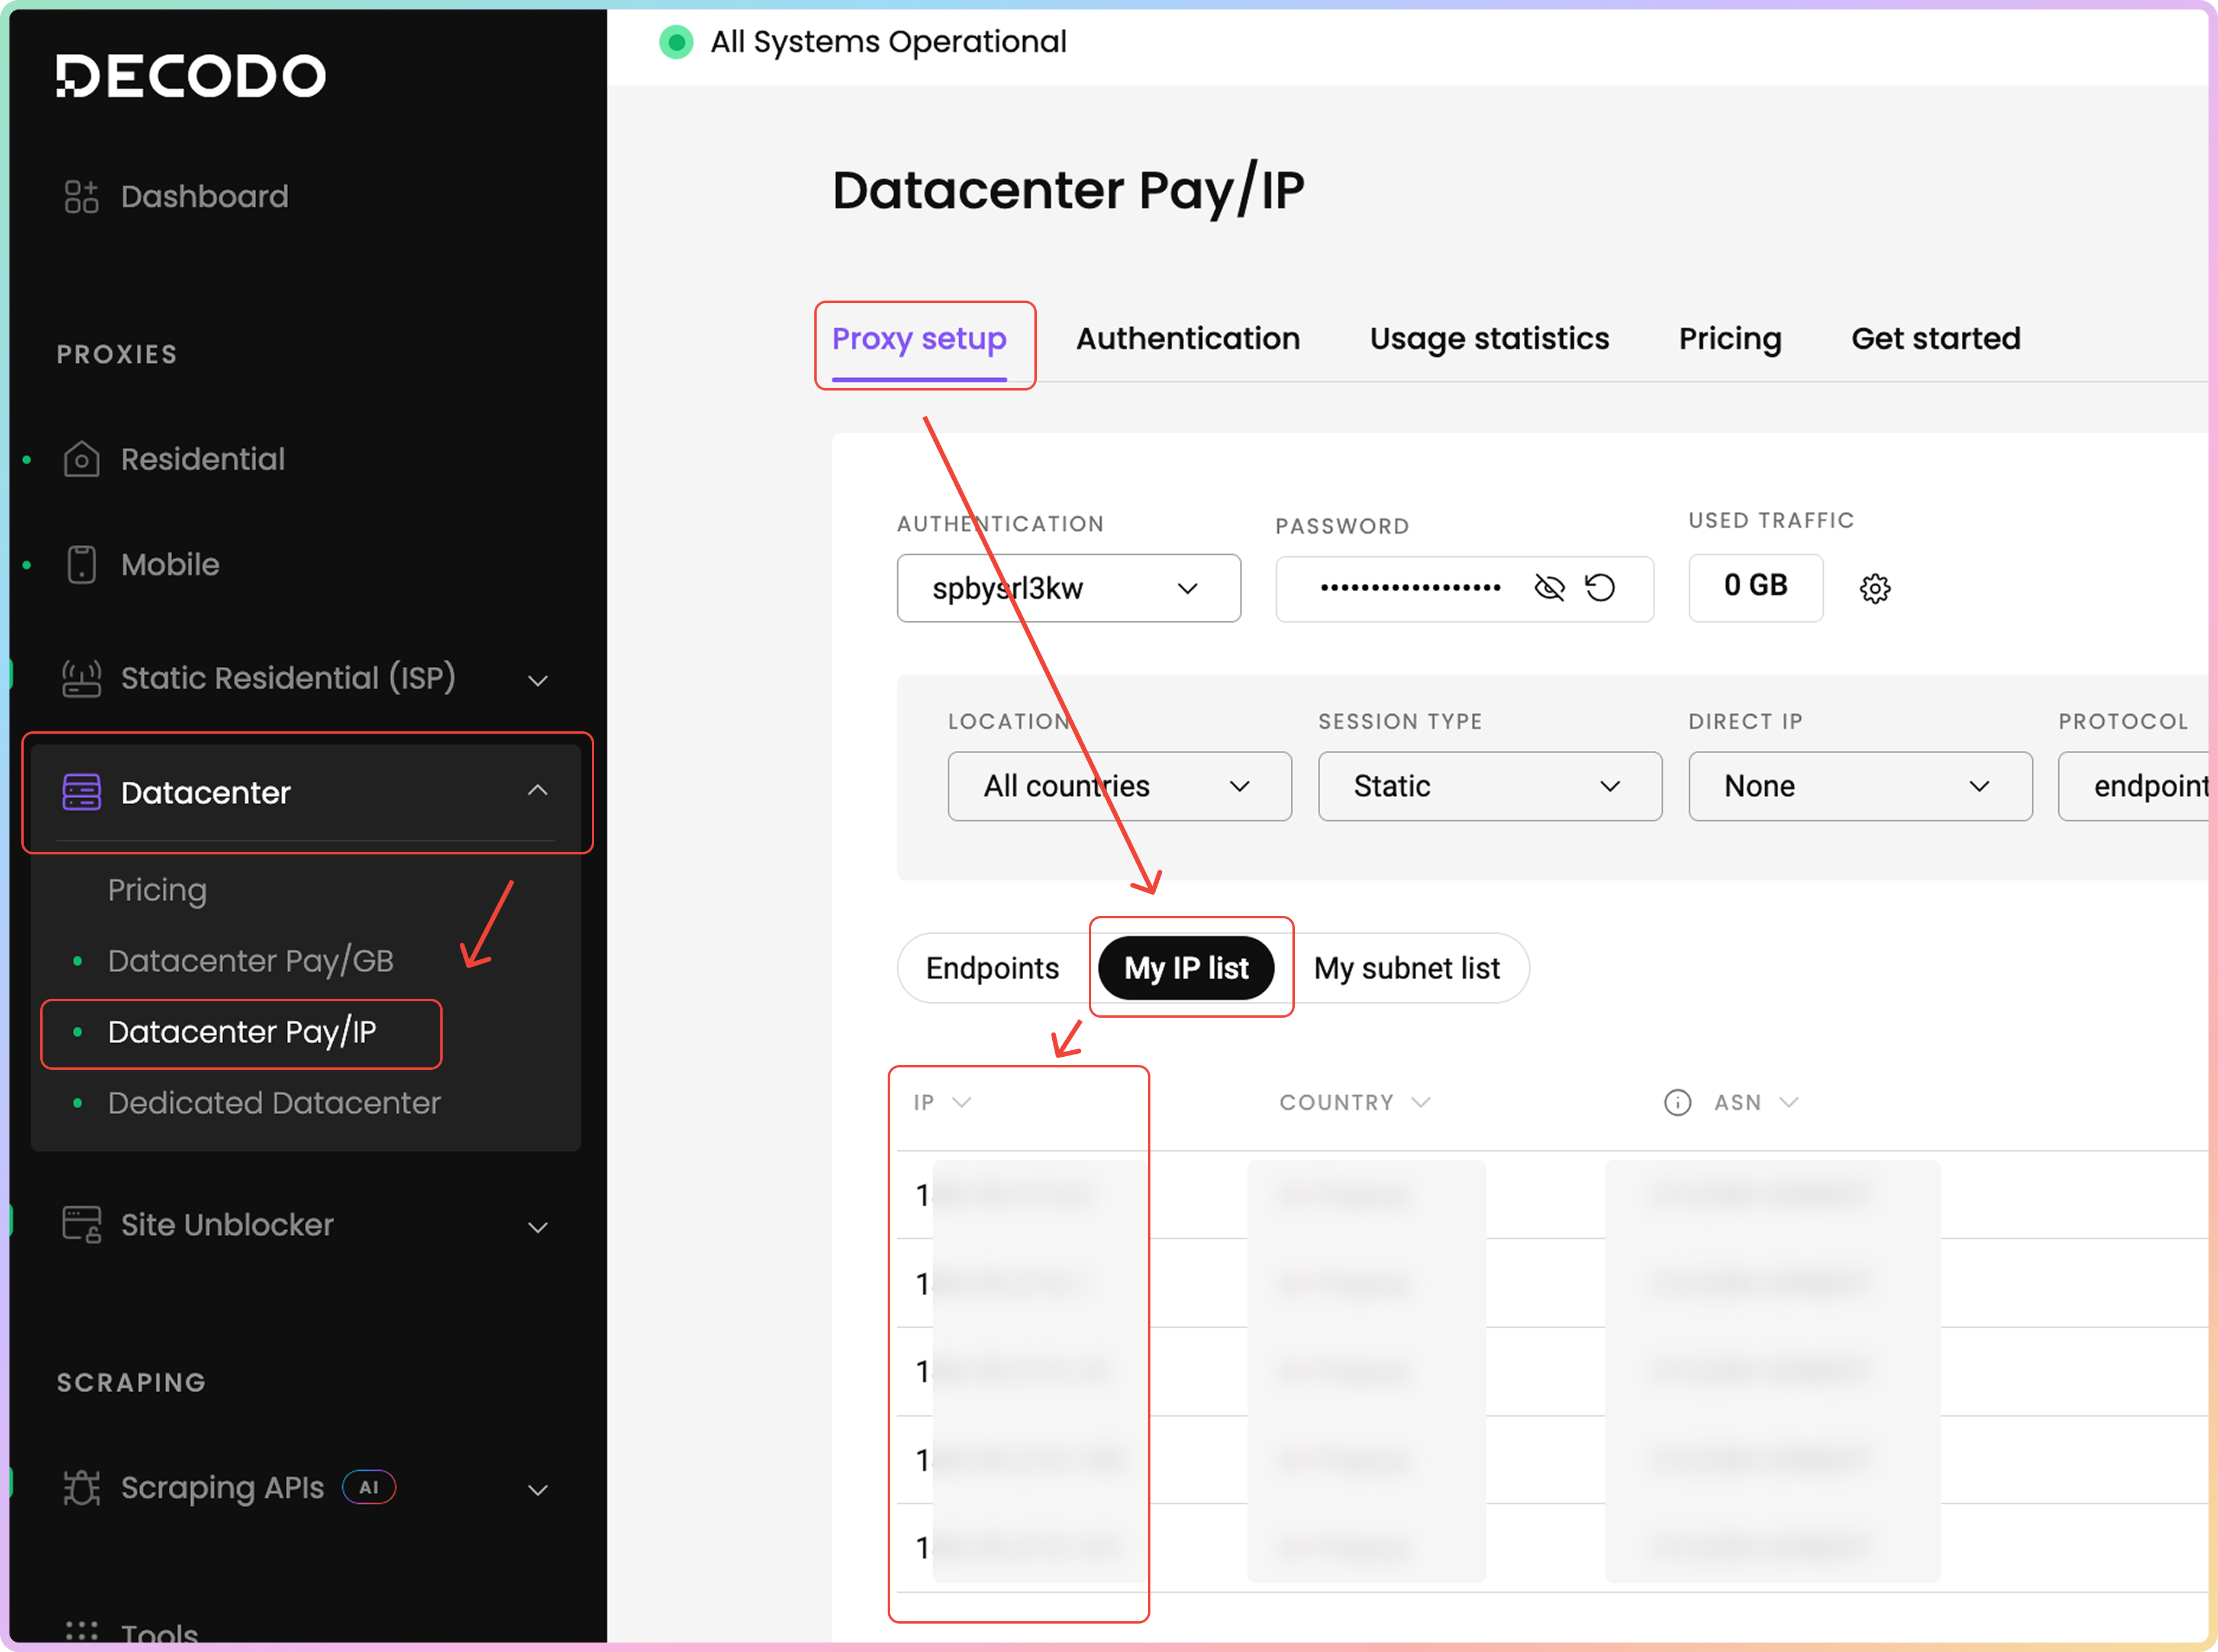Toggle password visibility eye icon
2218x1652 pixels.
click(x=1549, y=588)
